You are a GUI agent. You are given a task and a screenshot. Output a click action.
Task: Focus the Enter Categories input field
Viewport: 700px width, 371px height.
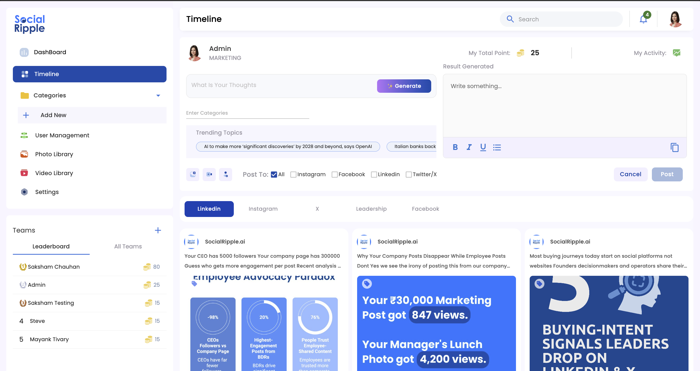[247, 113]
